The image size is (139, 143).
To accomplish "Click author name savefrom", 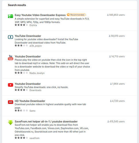I will tap(34, 138).
